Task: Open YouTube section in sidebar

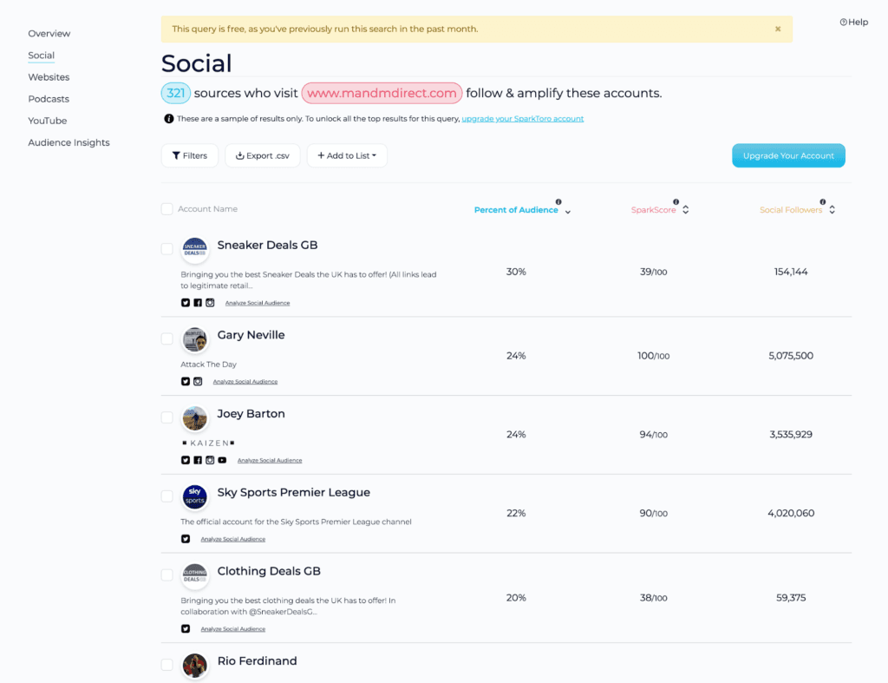Action: (x=48, y=121)
